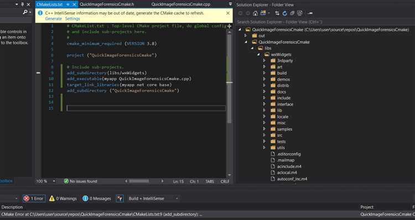415x220 pixels.
Task: Sort by Project column header
Action: [367, 207]
